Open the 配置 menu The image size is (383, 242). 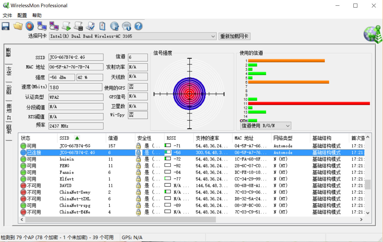(22, 15)
